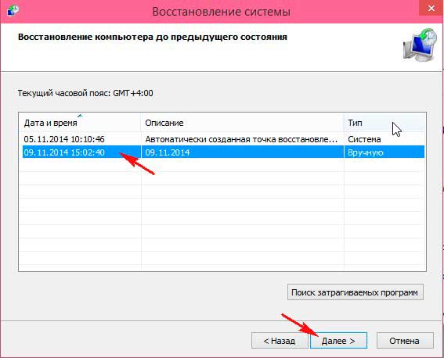Sort by Тип column header
This screenshot has height=358, width=444.
click(x=384, y=123)
